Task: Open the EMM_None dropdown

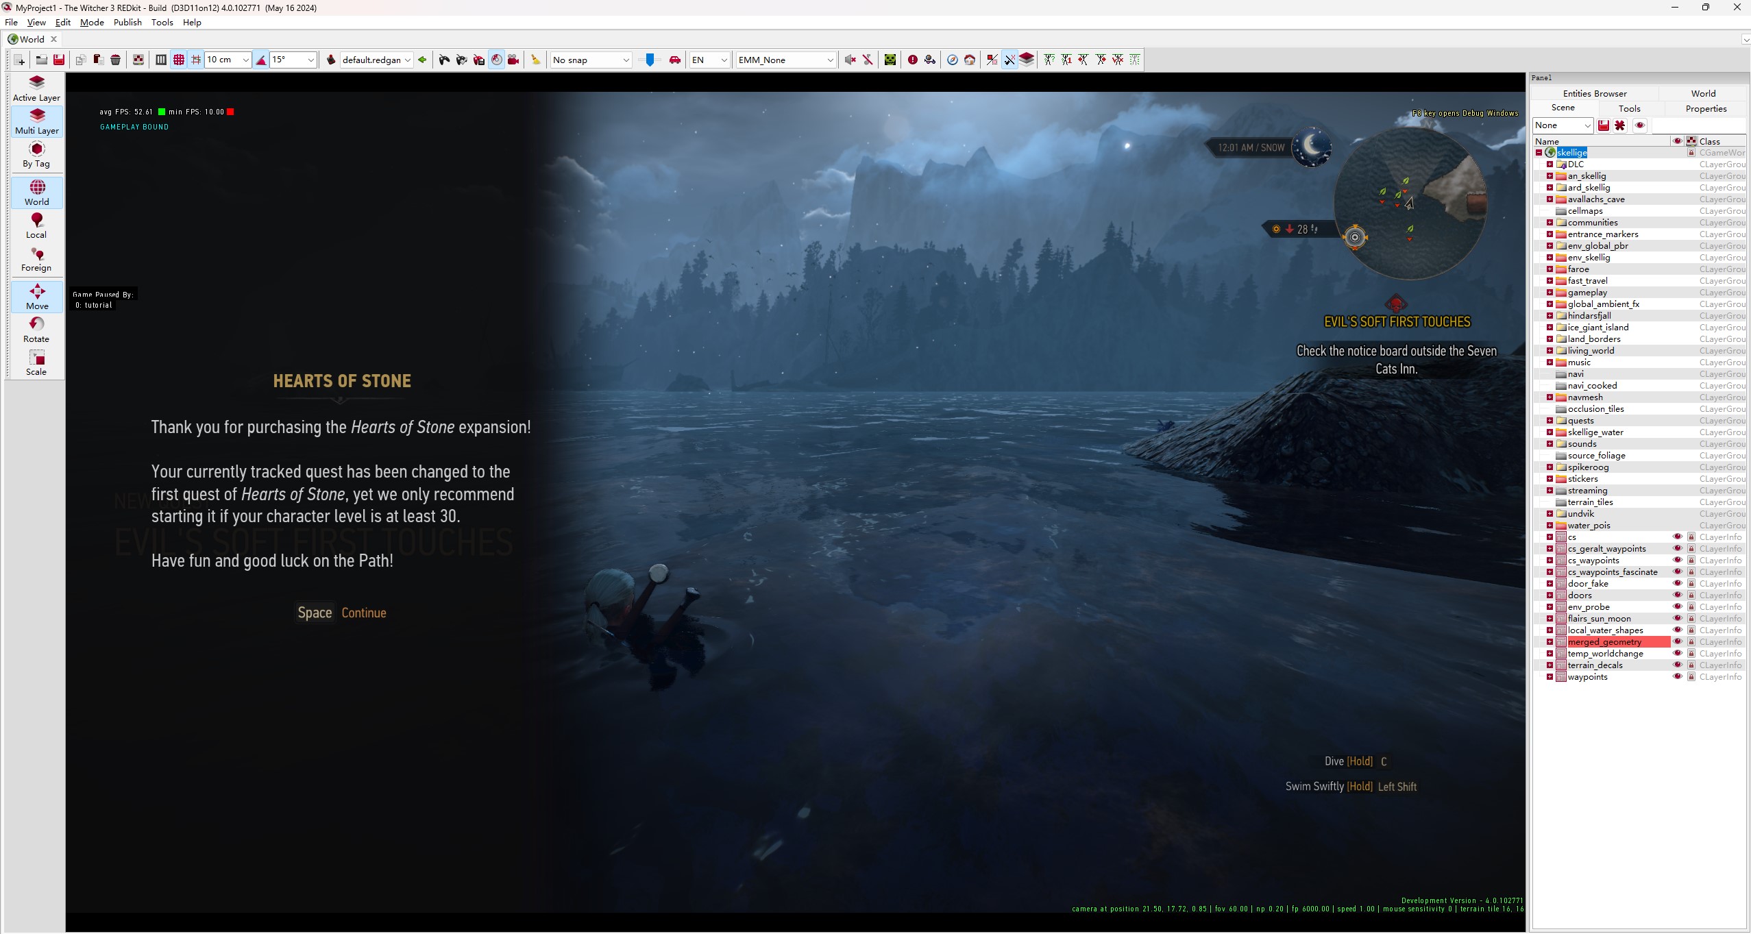Action: click(x=785, y=60)
